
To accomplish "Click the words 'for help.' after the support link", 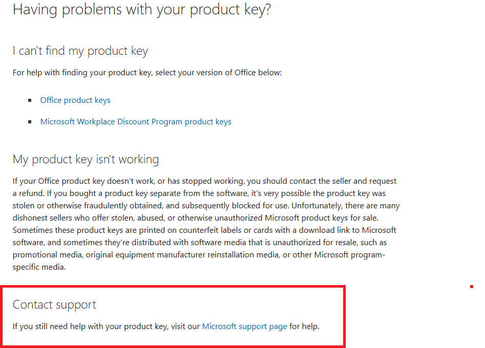I will (304, 327).
